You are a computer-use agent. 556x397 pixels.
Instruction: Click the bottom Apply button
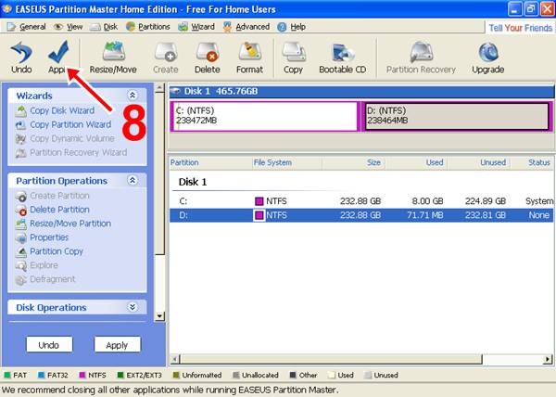coord(117,344)
